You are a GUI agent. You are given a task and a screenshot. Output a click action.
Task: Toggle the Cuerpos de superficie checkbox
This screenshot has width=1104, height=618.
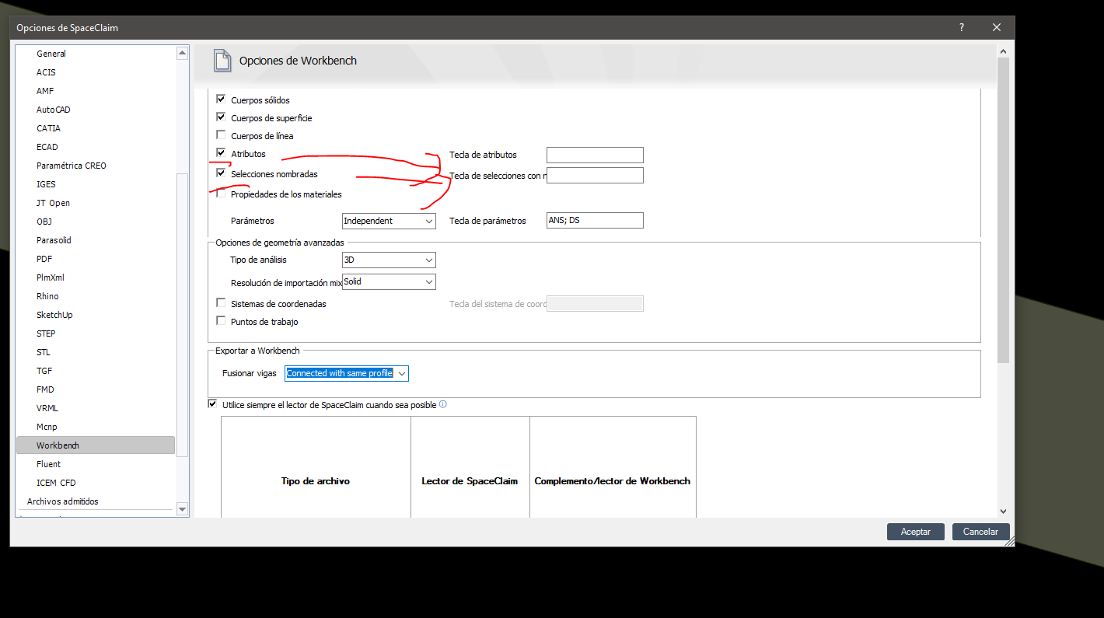pyautogui.click(x=221, y=117)
